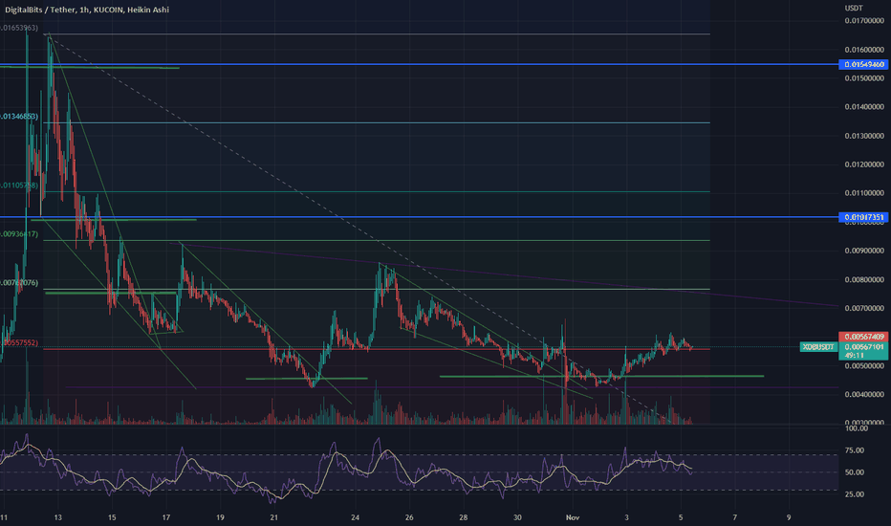Click date 21 on the time axis
Screen dimensions: 891x526
click(273, 517)
